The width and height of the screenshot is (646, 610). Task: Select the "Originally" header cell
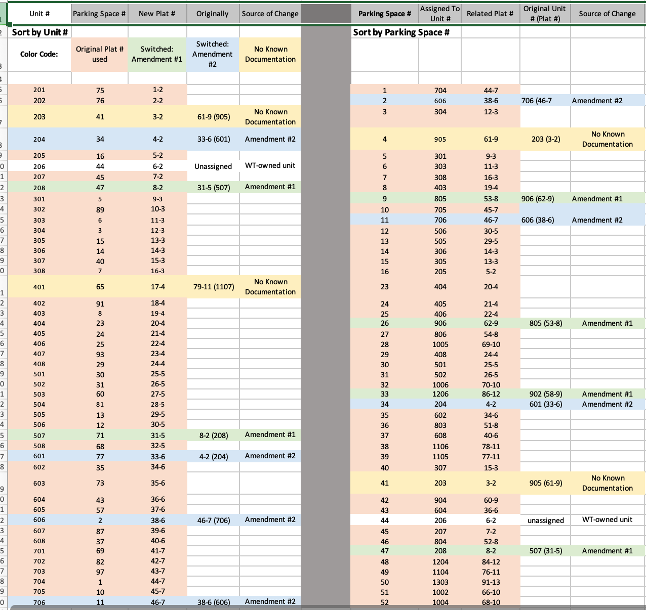pyautogui.click(x=213, y=14)
